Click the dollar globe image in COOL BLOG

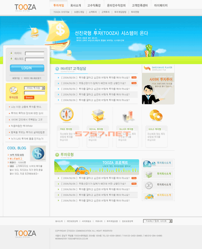pyautogui.click(x=38, y=154)
